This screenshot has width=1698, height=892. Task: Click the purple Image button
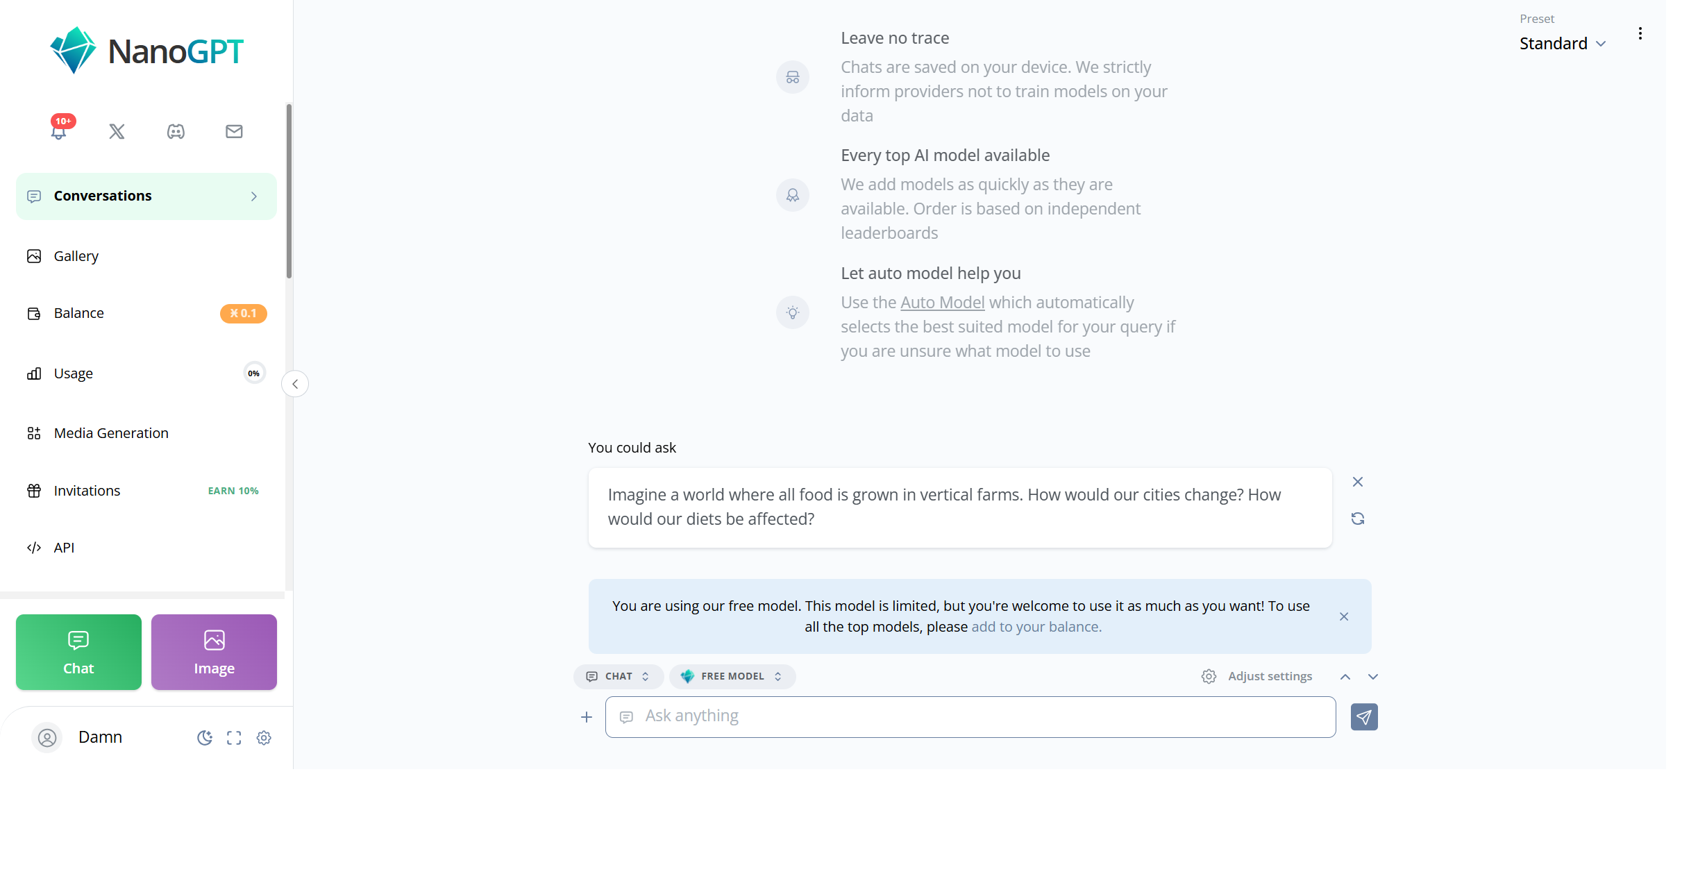coord(214,652)
